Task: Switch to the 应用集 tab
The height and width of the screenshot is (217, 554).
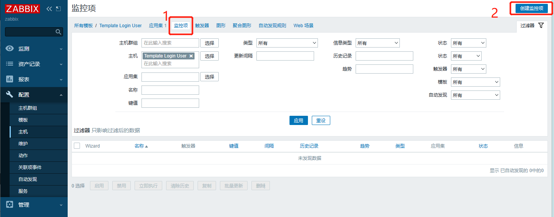Action: [x=156, y=26]
